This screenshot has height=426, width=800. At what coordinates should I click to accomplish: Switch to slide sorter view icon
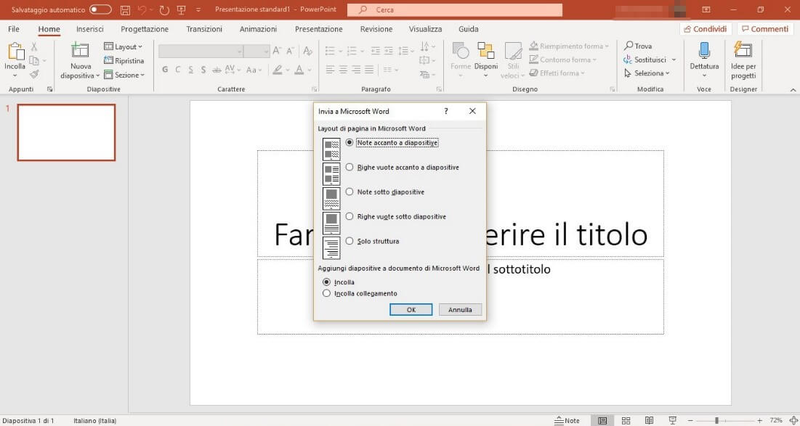tap(626, 420)
